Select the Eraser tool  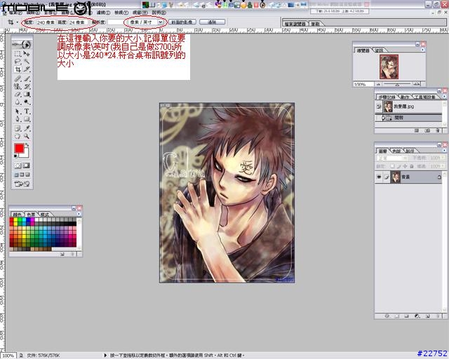coord(18,94)
